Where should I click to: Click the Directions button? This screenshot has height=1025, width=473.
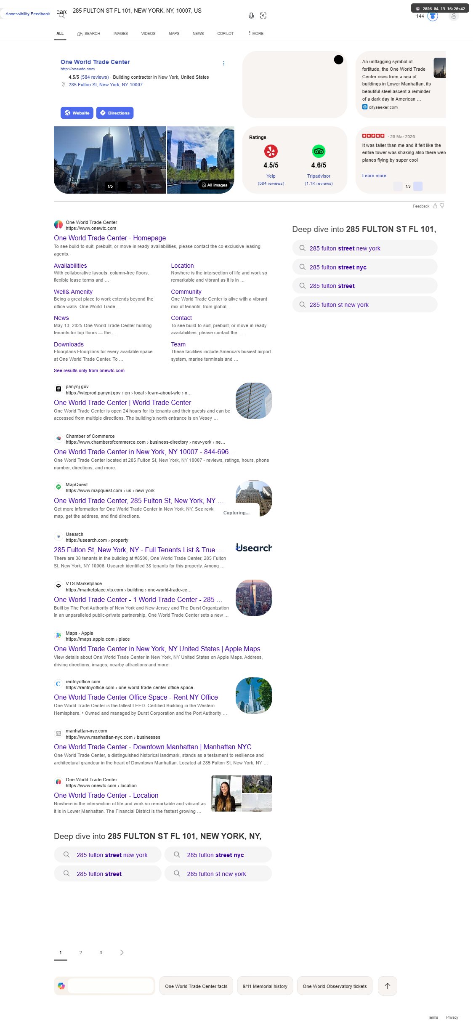[x=115, y=113]
